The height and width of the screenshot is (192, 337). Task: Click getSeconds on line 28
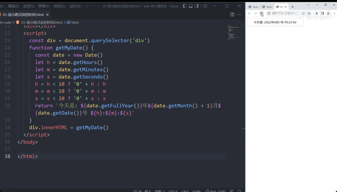click(x=88, y=77)
